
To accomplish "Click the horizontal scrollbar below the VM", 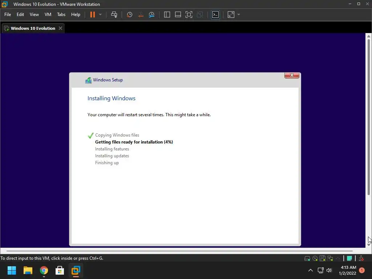I will tap(179, 251).
